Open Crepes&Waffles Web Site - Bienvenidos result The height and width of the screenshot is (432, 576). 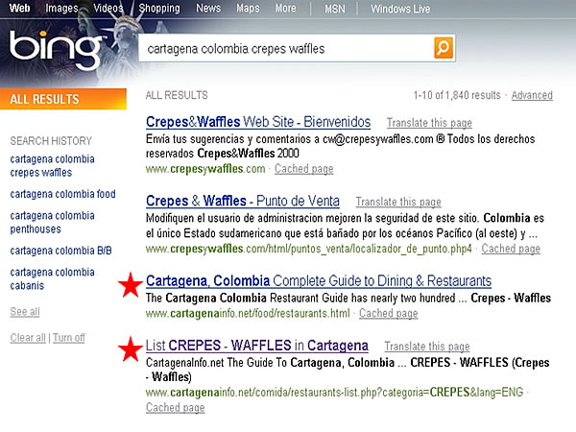click(x=257, y=122)
